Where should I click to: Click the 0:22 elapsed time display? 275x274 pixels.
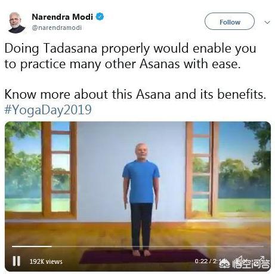pos(201,261)
